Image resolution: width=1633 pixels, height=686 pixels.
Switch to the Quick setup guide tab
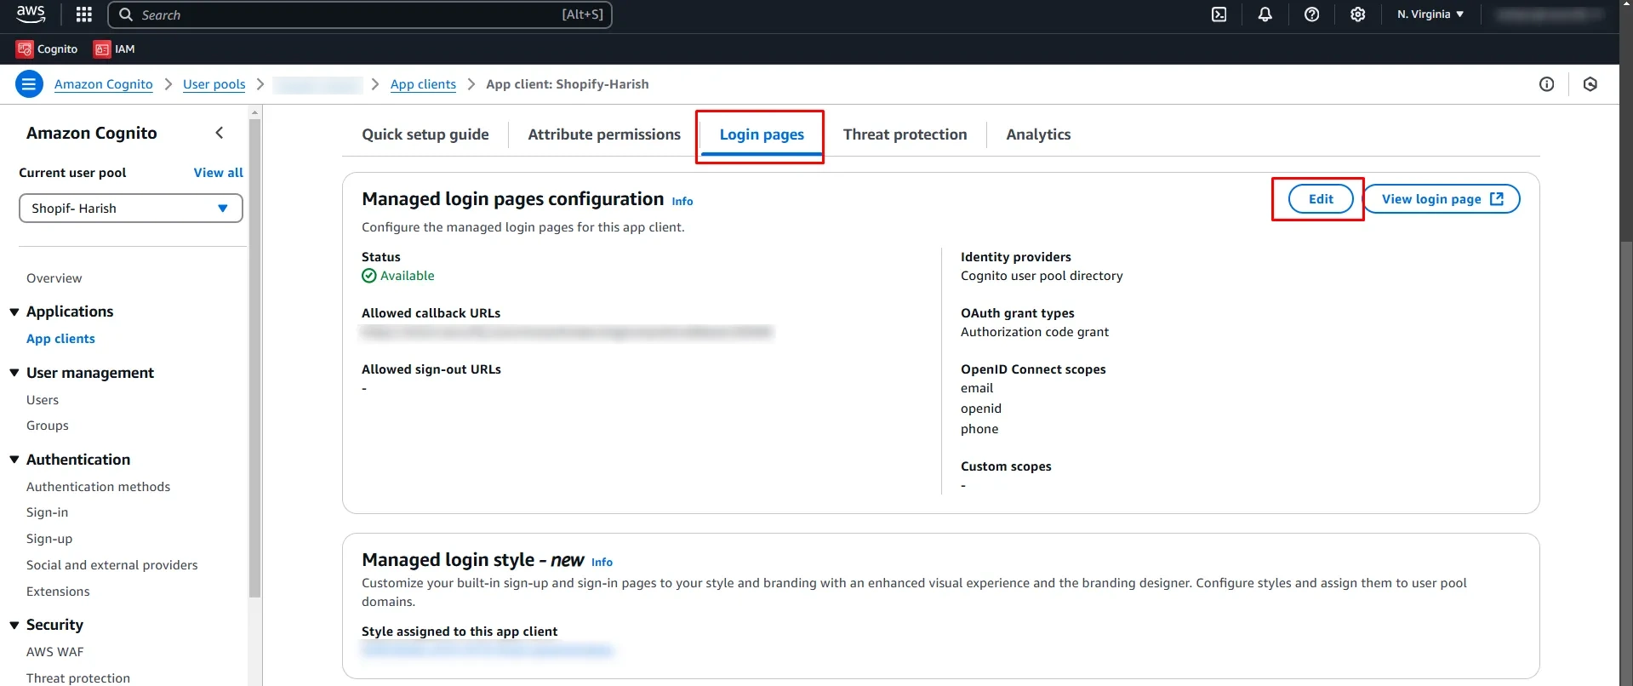pyautogui.click(x=425, y=134)
